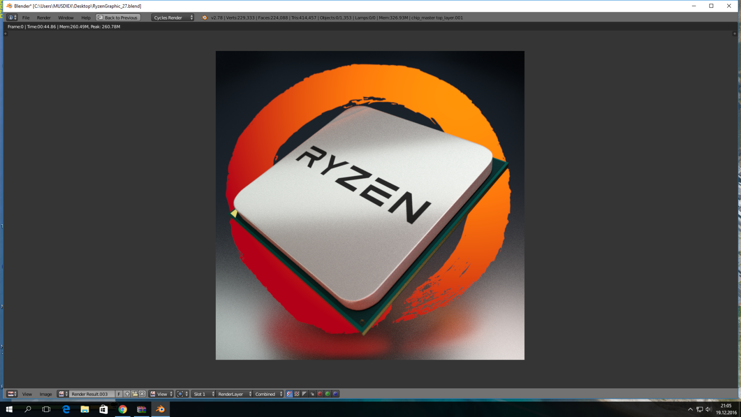Click the v2.78 scene statistics text

coord(337,18)
